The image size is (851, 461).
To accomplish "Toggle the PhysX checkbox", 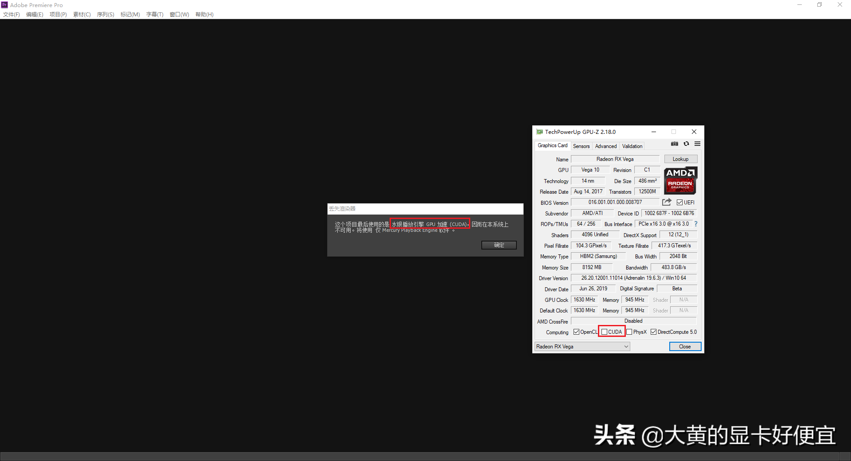I will click(629, 332).
